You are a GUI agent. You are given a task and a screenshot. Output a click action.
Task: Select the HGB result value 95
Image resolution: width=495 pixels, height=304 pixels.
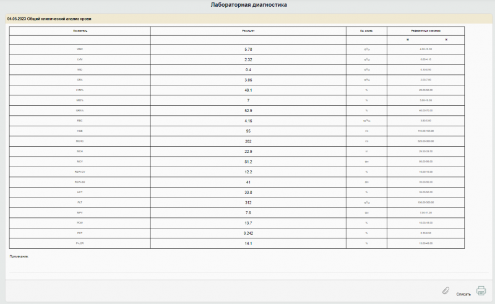248,131
